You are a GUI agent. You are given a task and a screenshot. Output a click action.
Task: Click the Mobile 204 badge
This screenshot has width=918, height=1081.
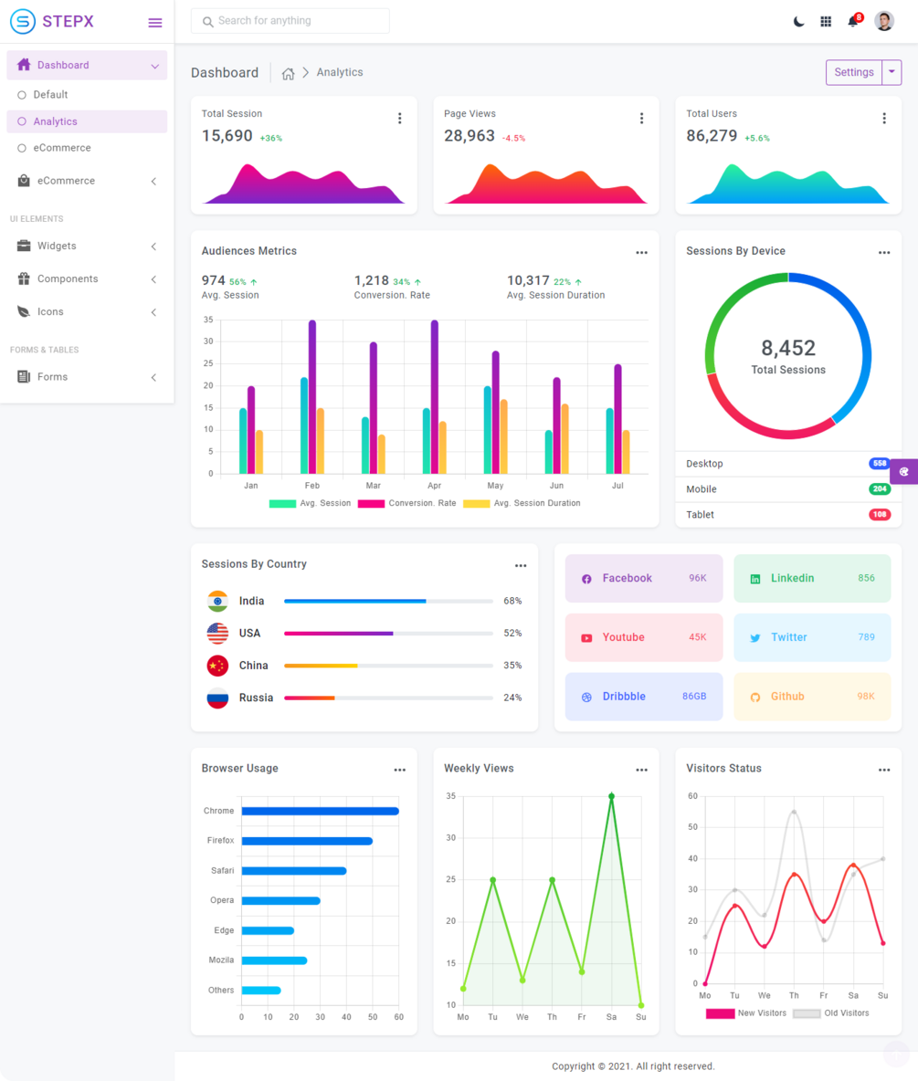coord(880,489)
